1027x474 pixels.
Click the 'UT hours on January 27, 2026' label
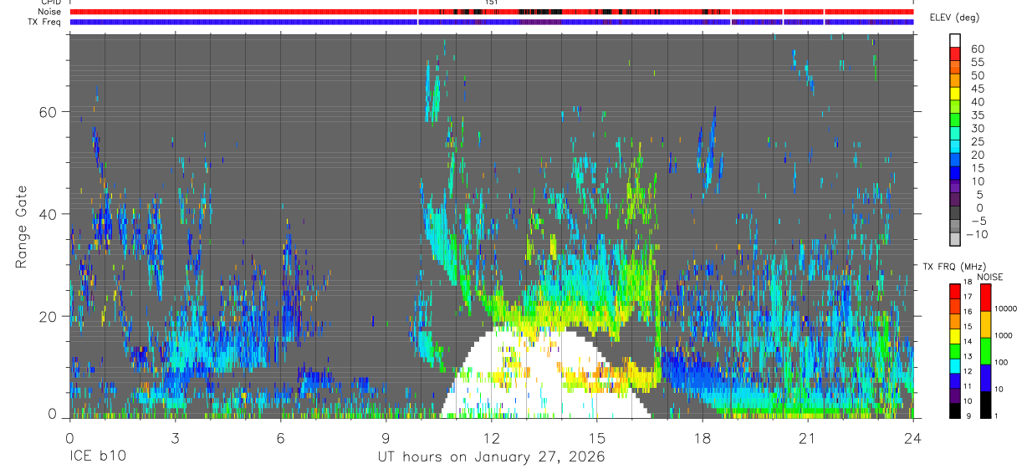coord(491,456)
